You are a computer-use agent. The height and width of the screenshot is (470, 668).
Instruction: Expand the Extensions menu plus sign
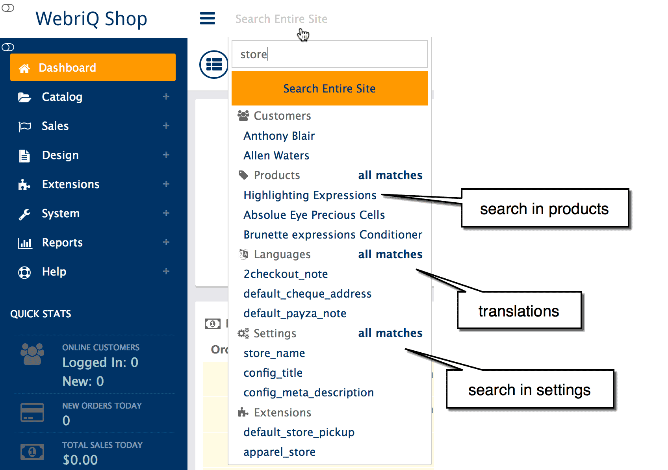point(166,184)
